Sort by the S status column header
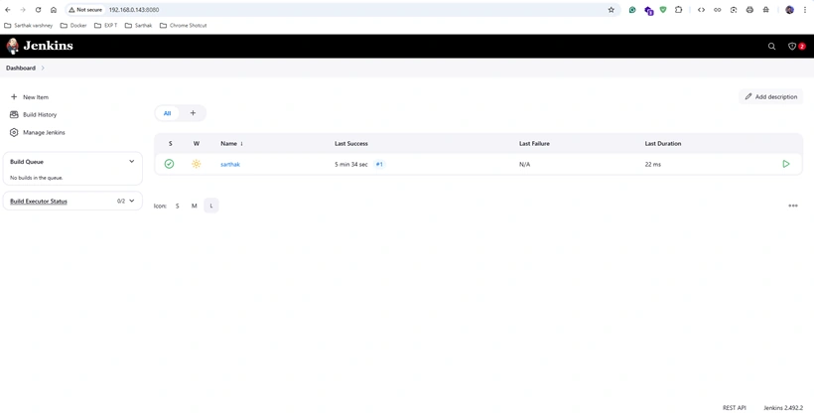 click(x=171, y=143)
